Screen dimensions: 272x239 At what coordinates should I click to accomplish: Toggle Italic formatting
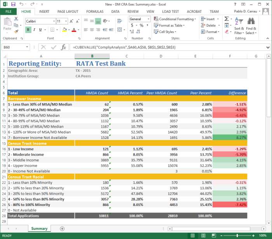(34, 29)
